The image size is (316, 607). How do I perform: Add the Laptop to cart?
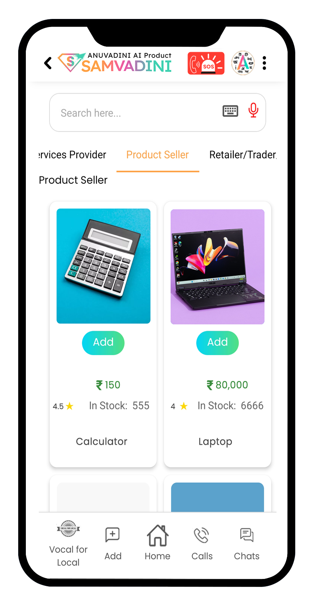click(x=218, y=343)
